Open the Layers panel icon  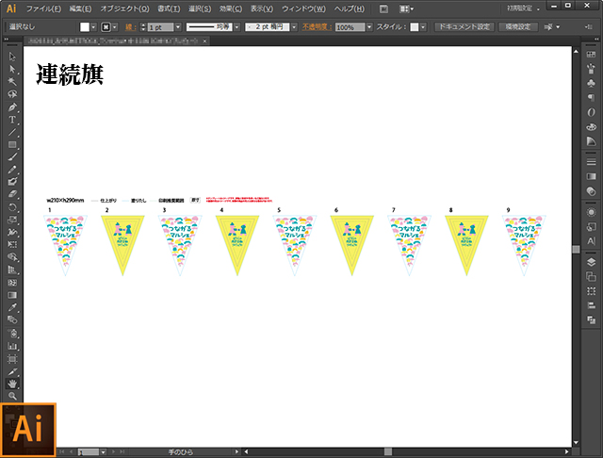pyautogui.click(x=591, y=261)
